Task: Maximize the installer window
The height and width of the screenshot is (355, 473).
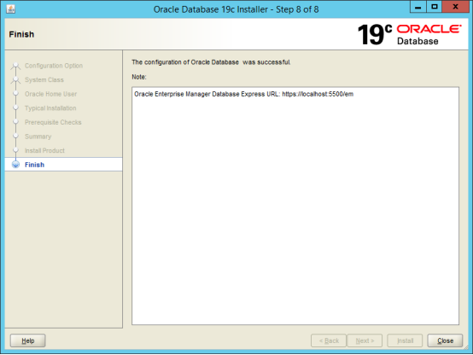Action: 434,7
